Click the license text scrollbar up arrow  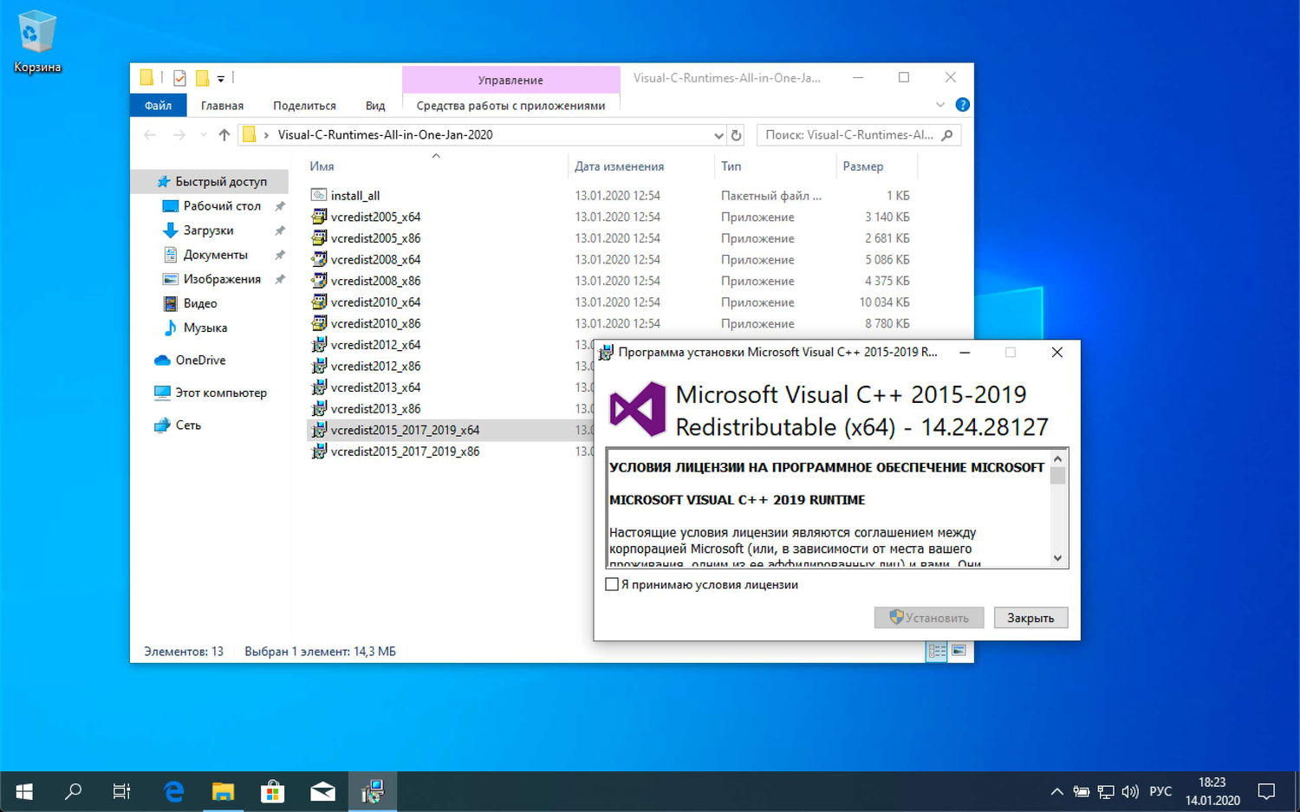tap(1057, 458)
